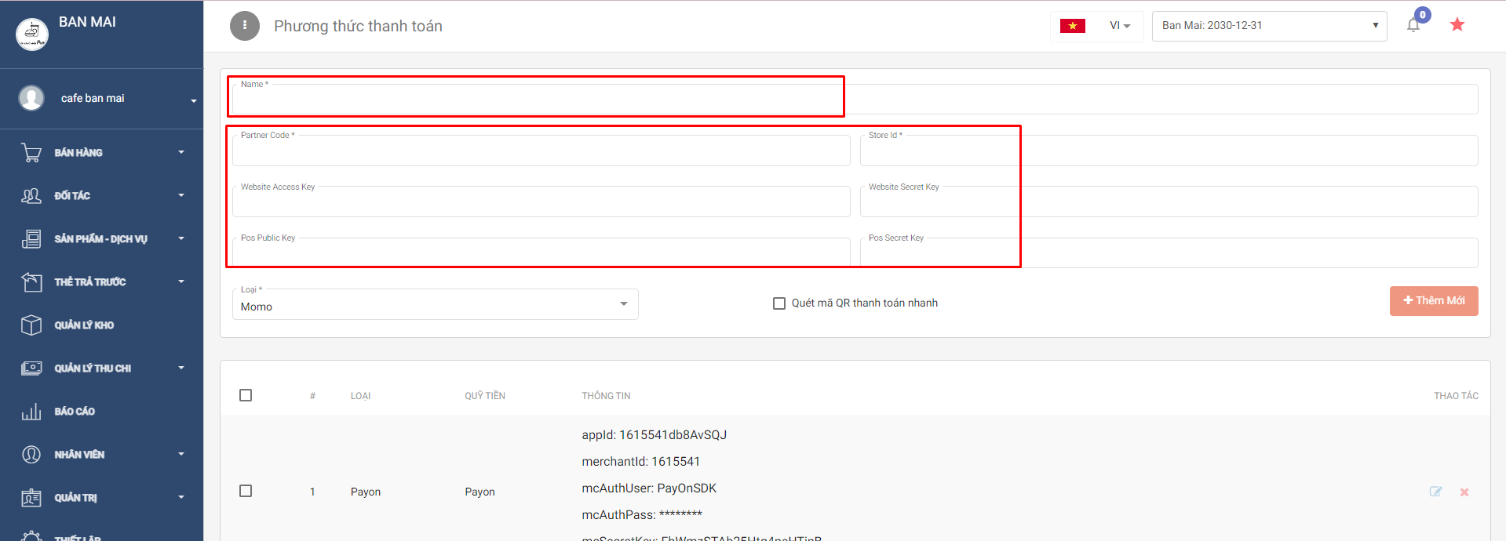This screenshot has height=541, width=1506.
Task: Click the Ban Mai logo
Action: (x=32, y=33)
